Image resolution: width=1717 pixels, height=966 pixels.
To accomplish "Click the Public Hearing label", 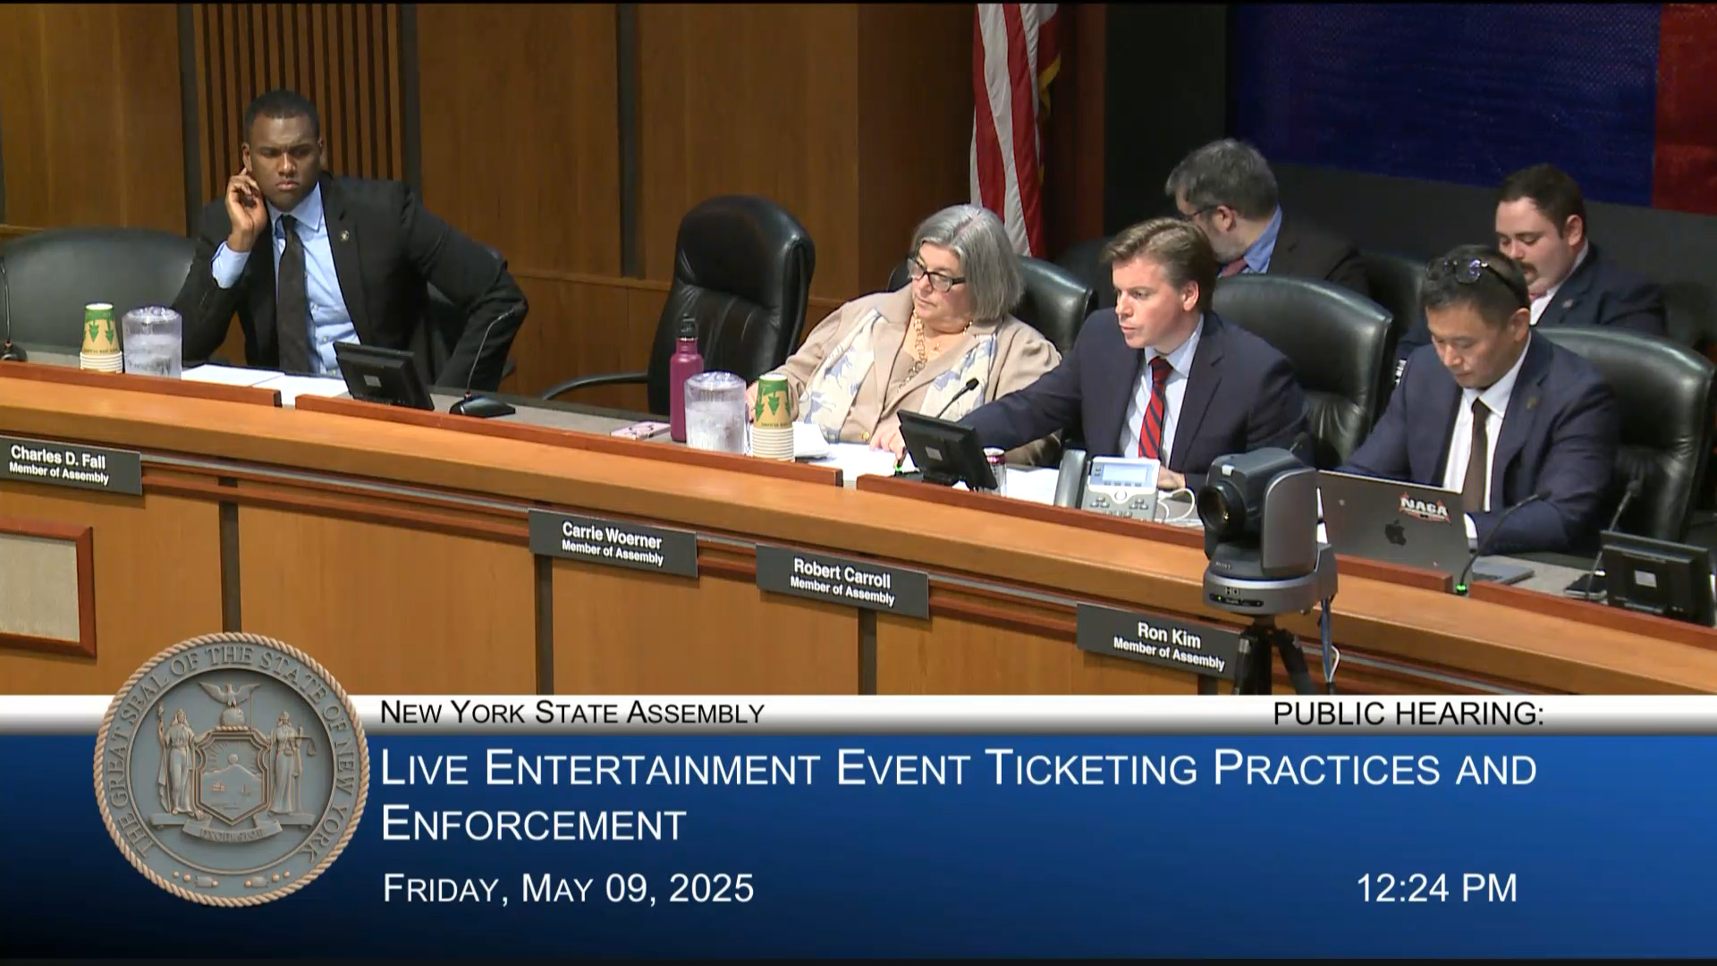I will [x=1408, y=714].
